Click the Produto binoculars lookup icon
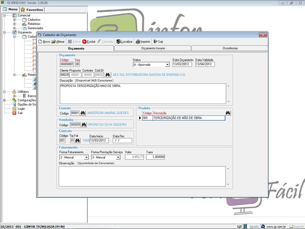The height and width of the screenshot is (229, 305). [228, 113]
